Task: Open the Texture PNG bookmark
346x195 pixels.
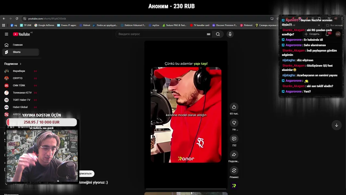Action: (174, 25)
